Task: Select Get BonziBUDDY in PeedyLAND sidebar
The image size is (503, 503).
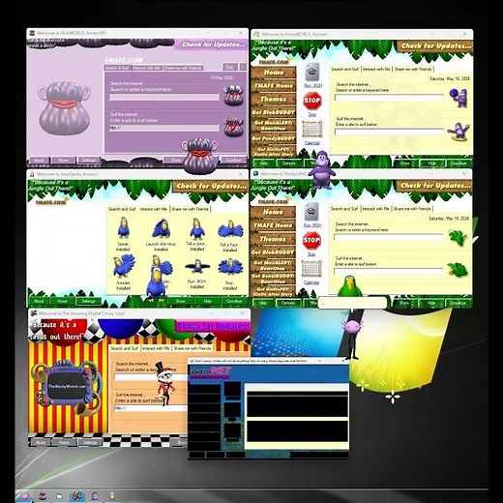Action: tap(273, 279)
